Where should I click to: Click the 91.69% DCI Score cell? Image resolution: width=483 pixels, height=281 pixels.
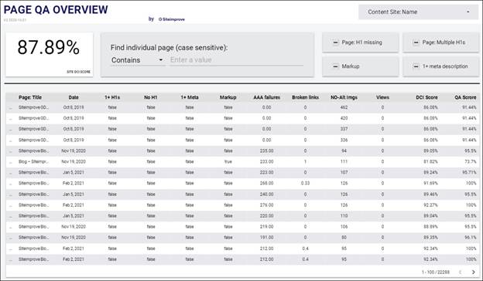(x=430, y=183)
